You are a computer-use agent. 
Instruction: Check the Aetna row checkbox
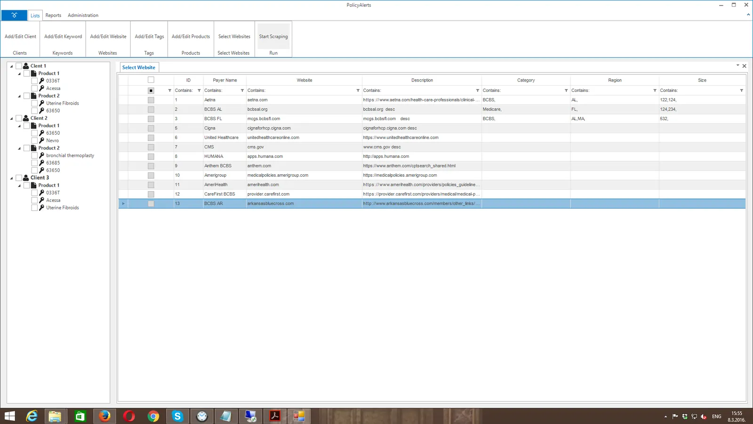click(151, 100)
